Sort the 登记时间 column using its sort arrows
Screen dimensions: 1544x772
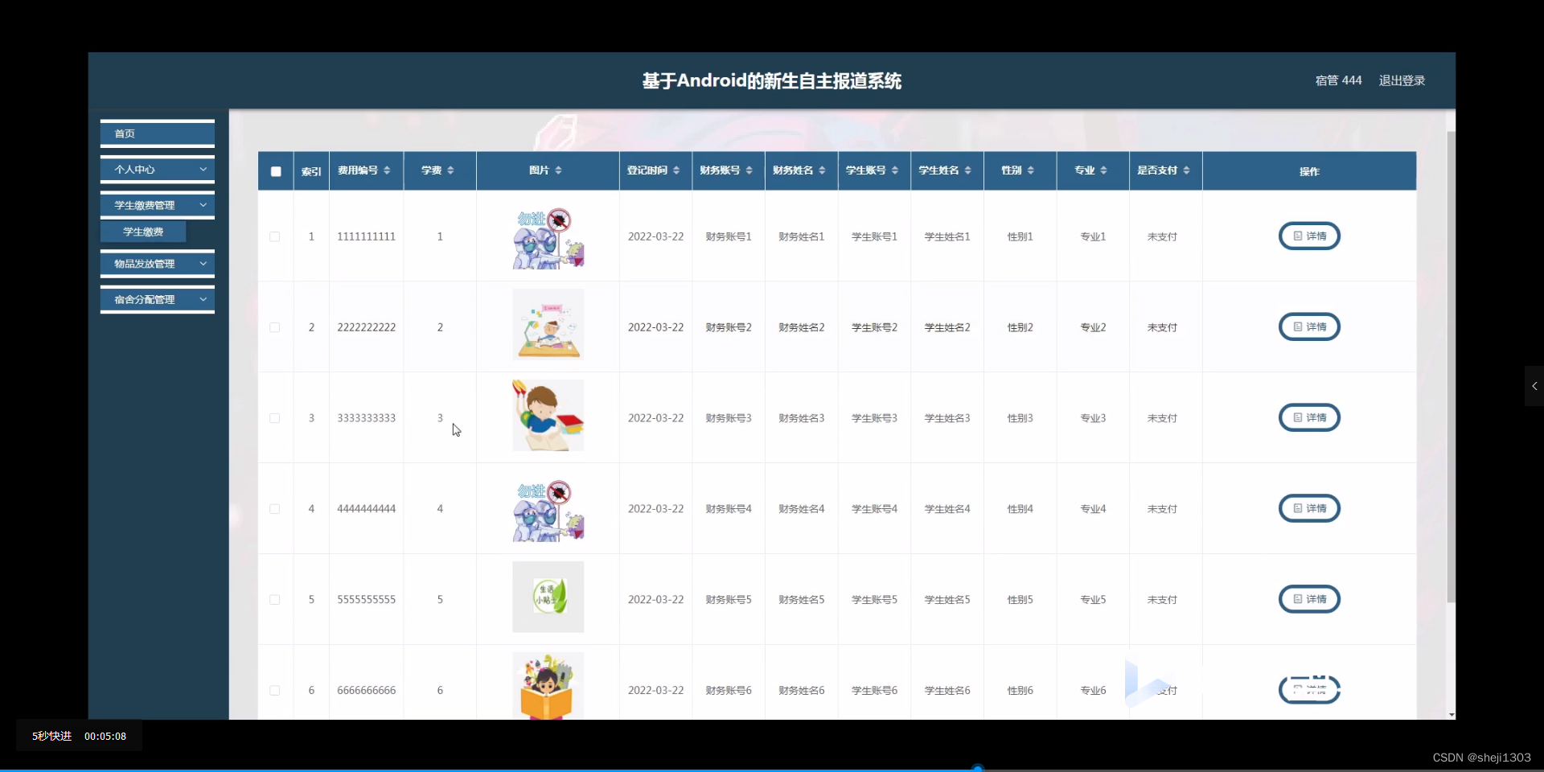675,170
